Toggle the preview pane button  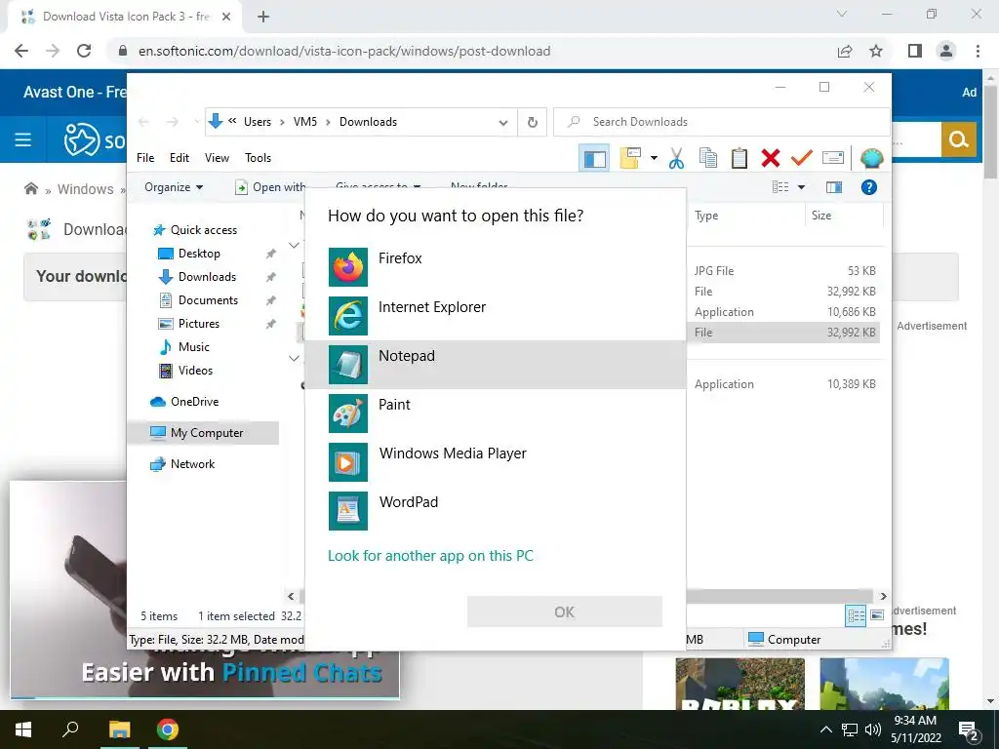tap(834, 187)
